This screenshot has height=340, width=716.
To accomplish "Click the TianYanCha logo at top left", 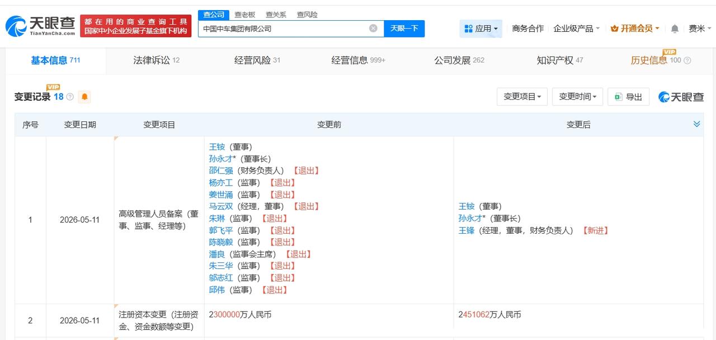I will click(40, 26).
